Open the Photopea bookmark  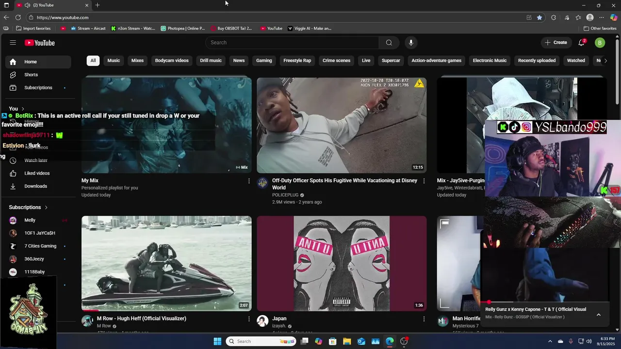[183, 28]
